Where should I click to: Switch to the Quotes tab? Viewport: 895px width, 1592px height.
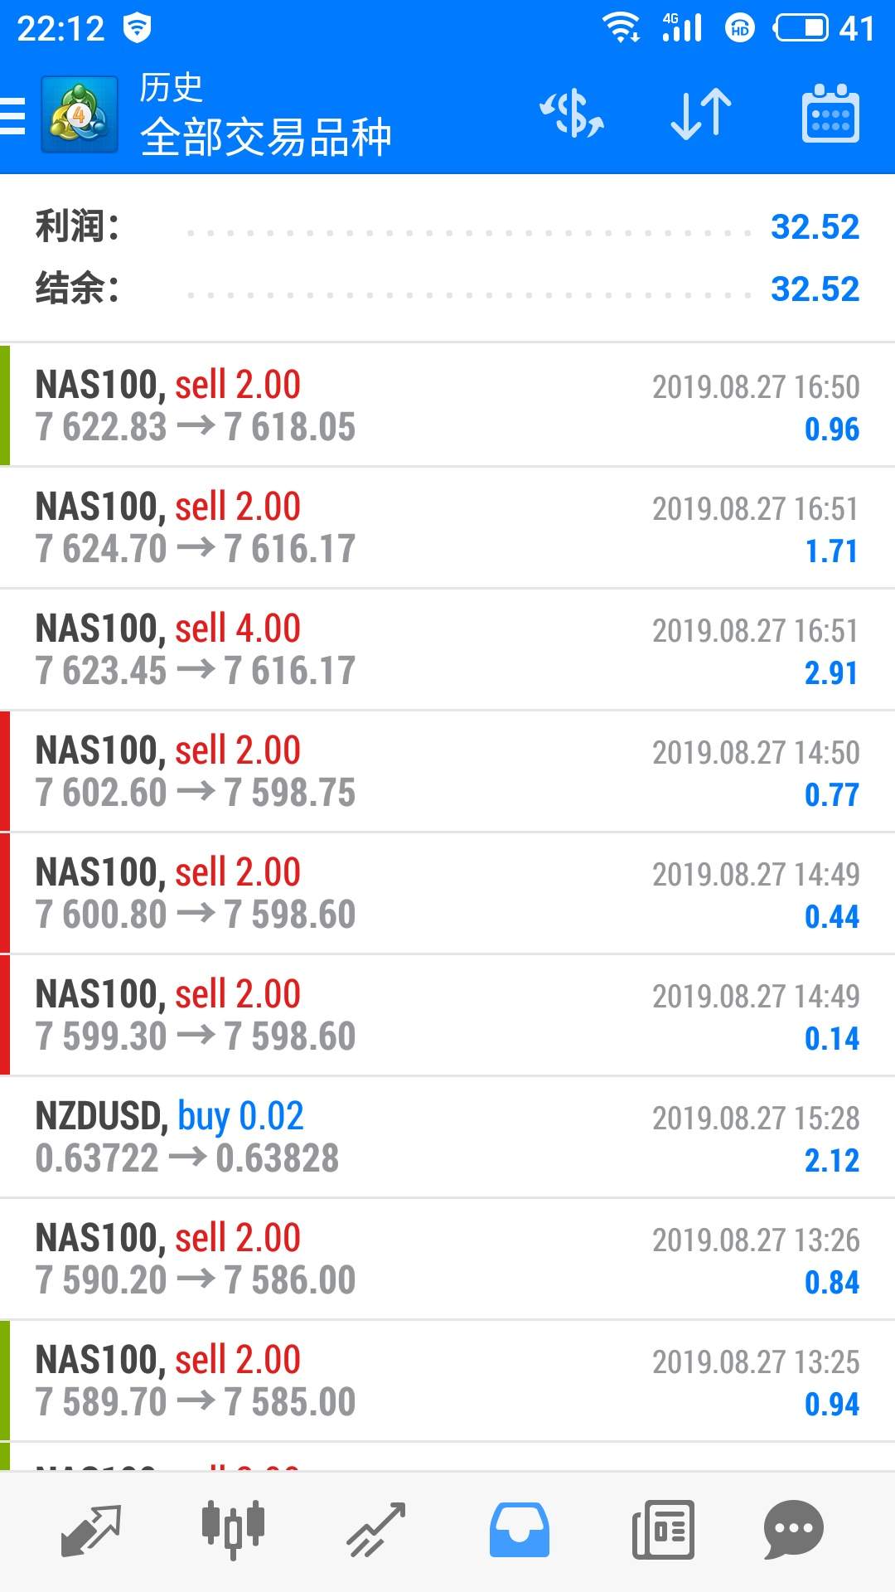91,1530
